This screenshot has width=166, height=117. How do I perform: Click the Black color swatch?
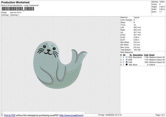(126, 65)
